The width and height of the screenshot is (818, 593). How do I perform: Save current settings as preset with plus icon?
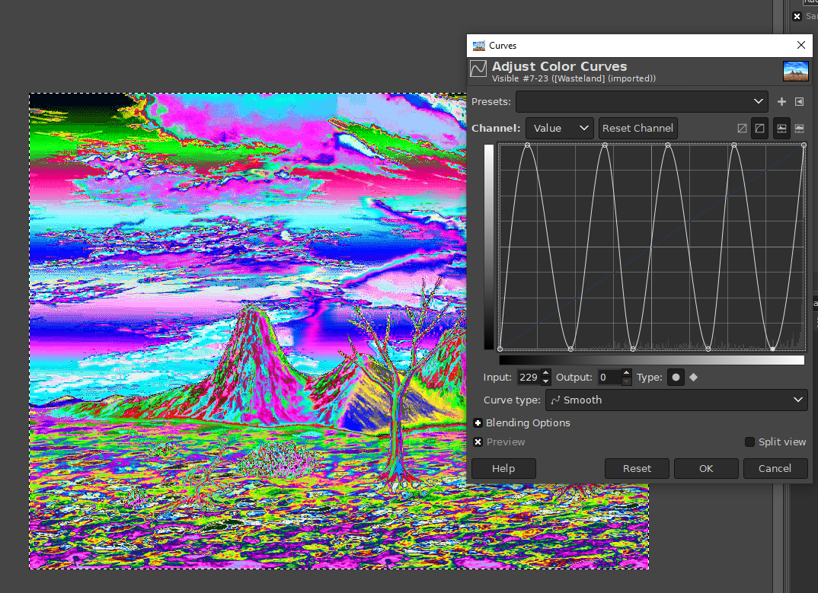pos(781,102)
